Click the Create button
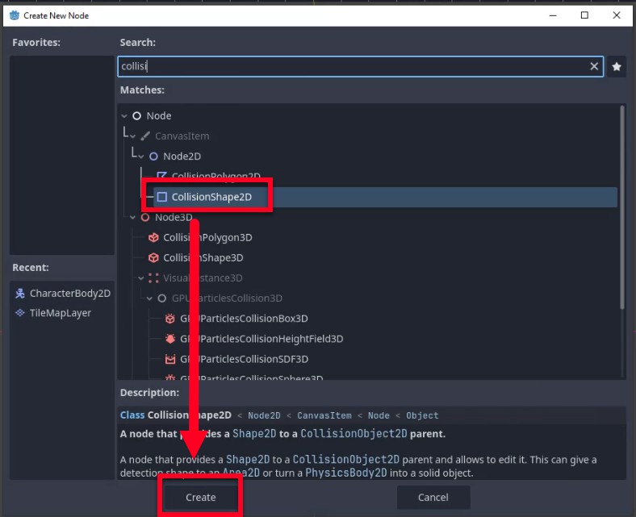The image size is (636, 517). point(200,497)
